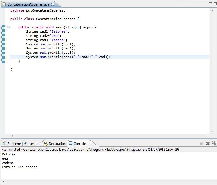Click the Console monitor icon

coord(70,143)
